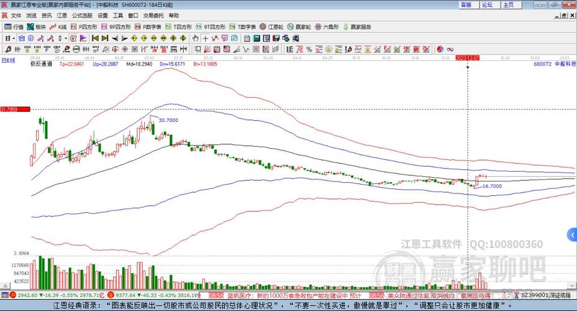
Task: Open the calendar icon in toolbar
Action: [247, 39]
